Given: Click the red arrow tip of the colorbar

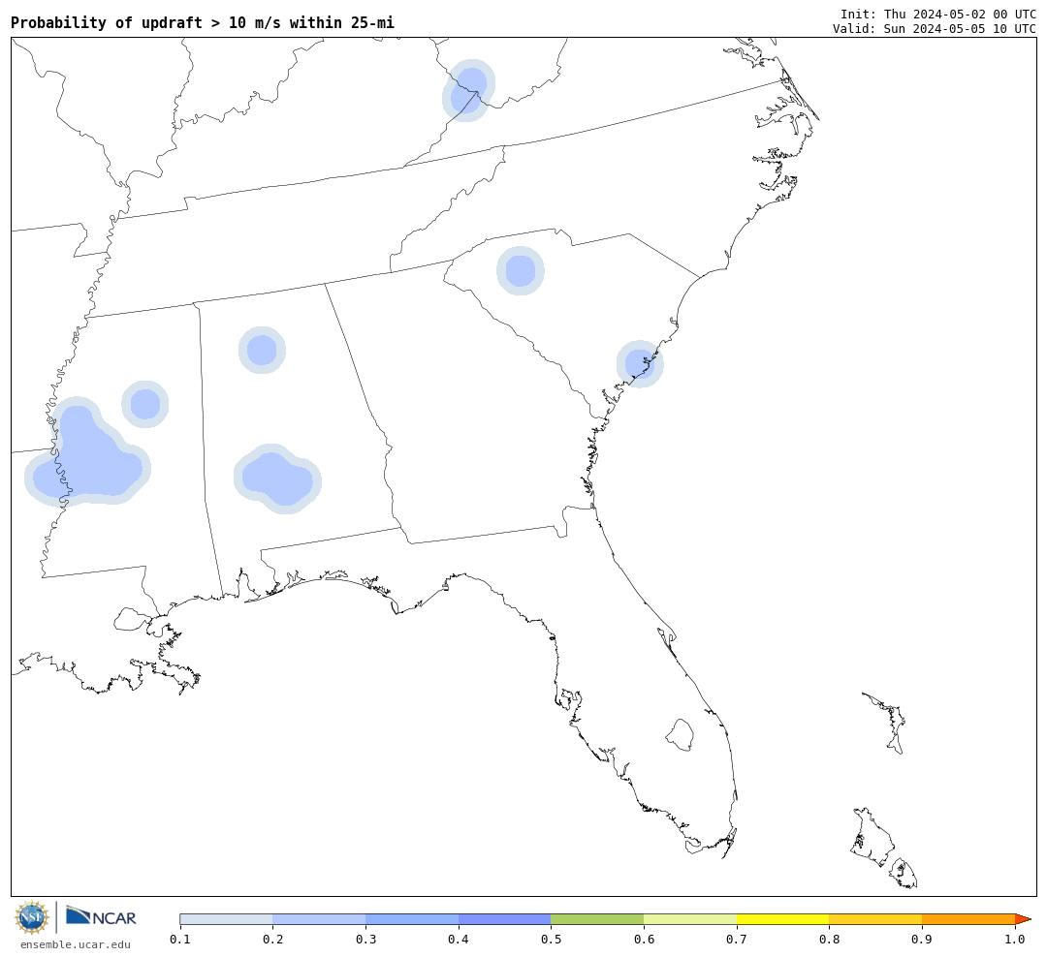Looking at the screenshot, I should (x=1023, y=919).
